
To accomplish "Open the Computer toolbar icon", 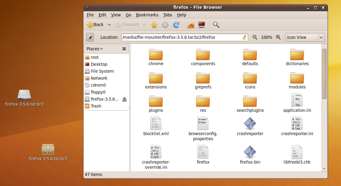I will 202,25.
